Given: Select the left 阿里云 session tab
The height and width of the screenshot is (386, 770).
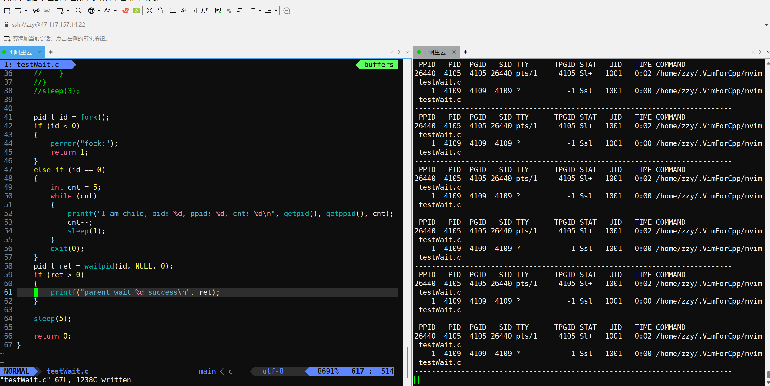Looking at the screenshot, I should [x=21, y=52].
